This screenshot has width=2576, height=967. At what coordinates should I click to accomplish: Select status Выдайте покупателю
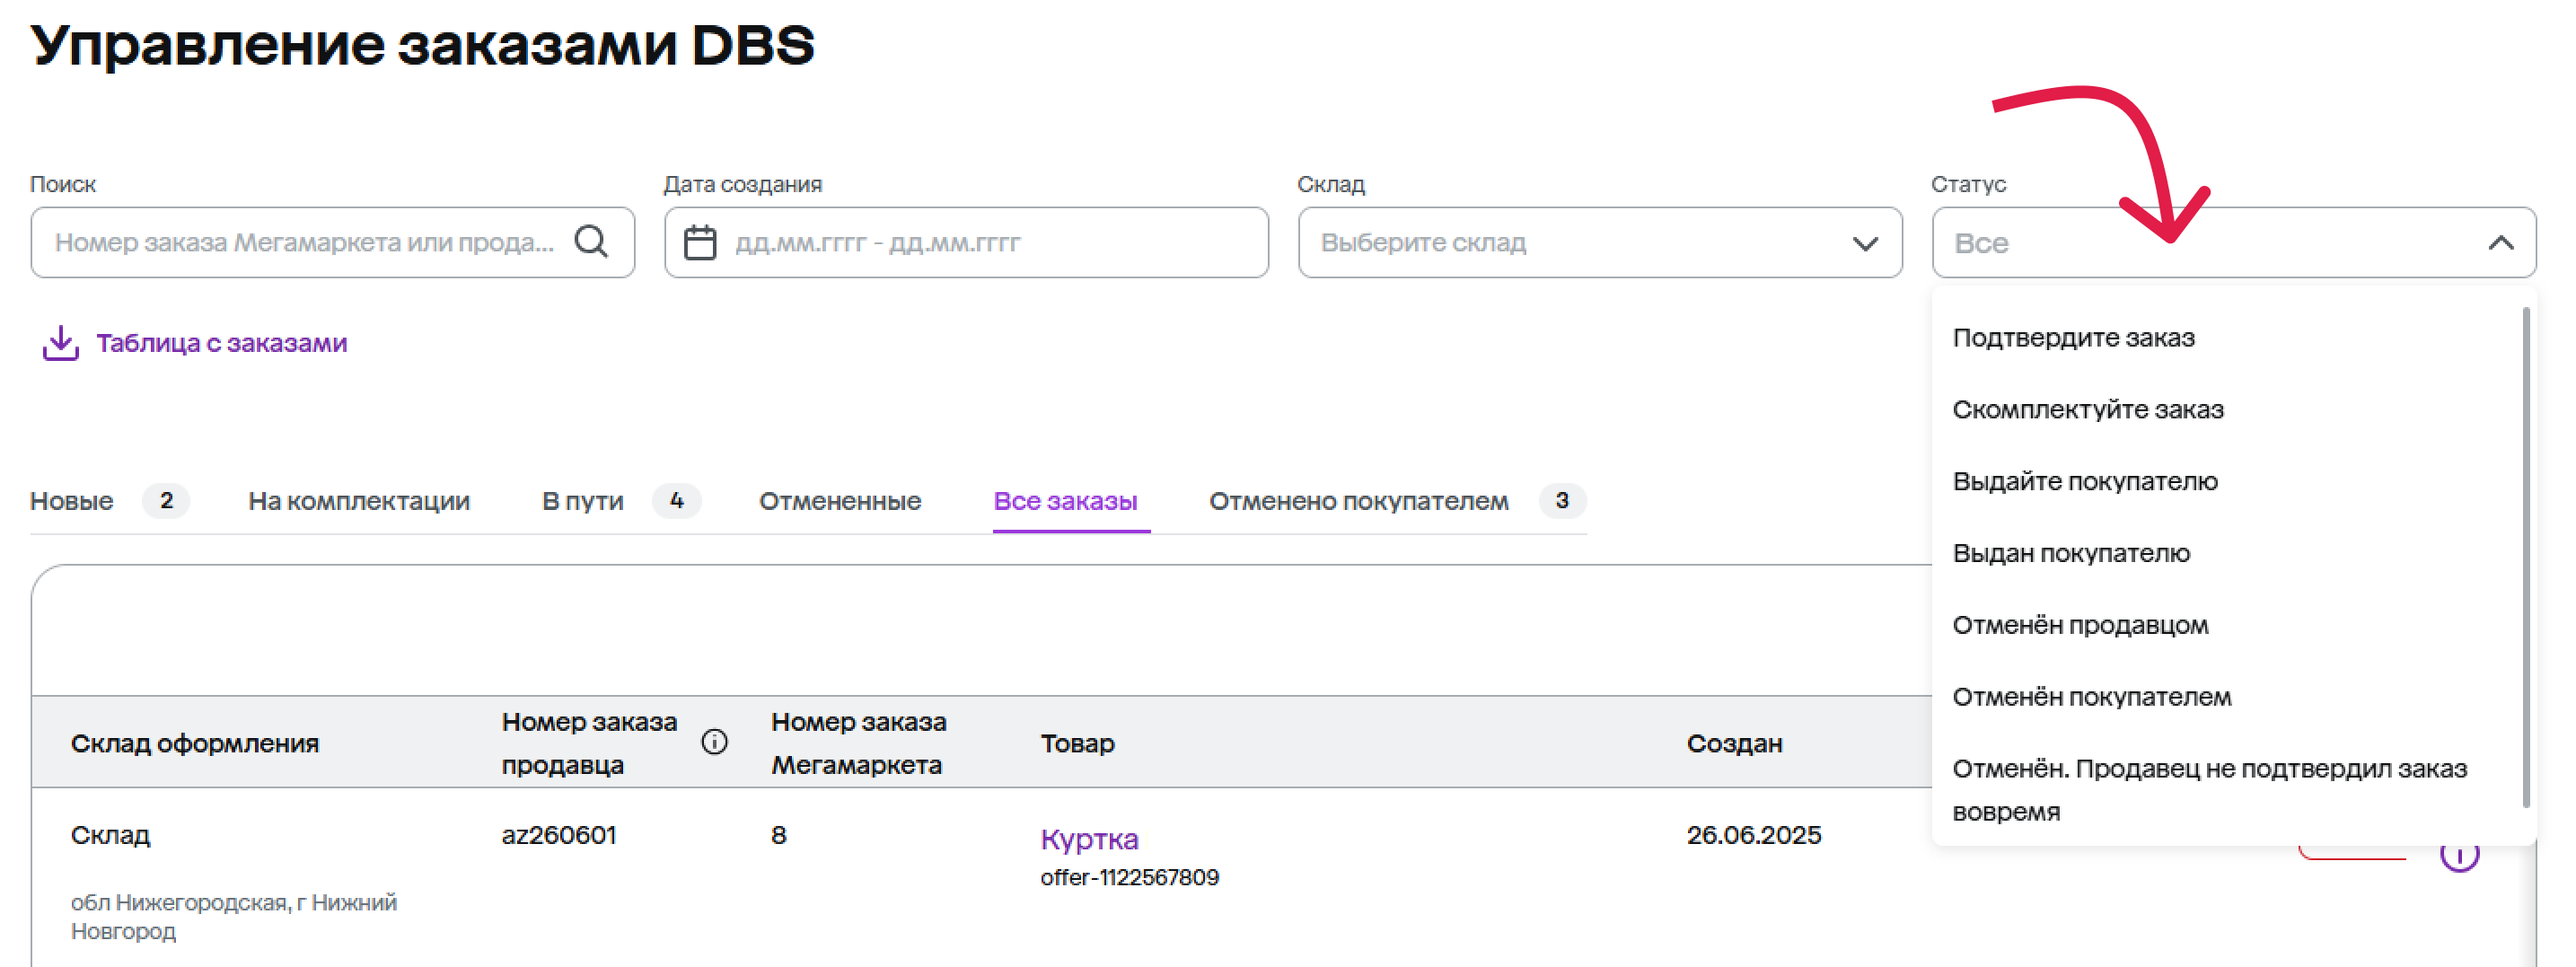click(2085, 482)
